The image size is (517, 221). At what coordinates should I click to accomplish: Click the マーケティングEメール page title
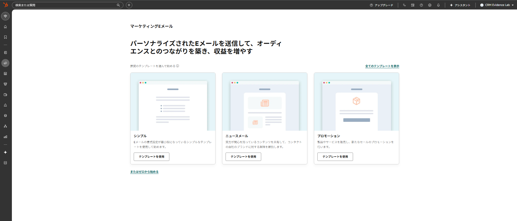pyautogui.click(x=152, y=26)
